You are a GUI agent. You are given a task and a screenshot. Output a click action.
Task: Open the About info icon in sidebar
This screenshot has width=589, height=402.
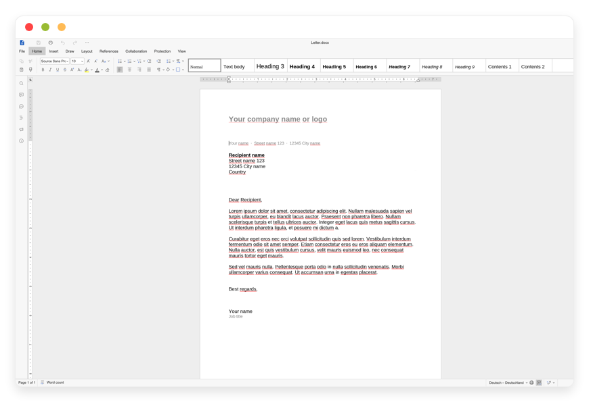point(22,141)
